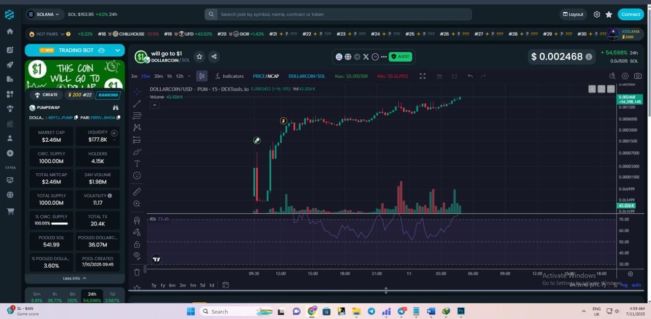Select the crosshair cursor tool

[x=137, y=91]
